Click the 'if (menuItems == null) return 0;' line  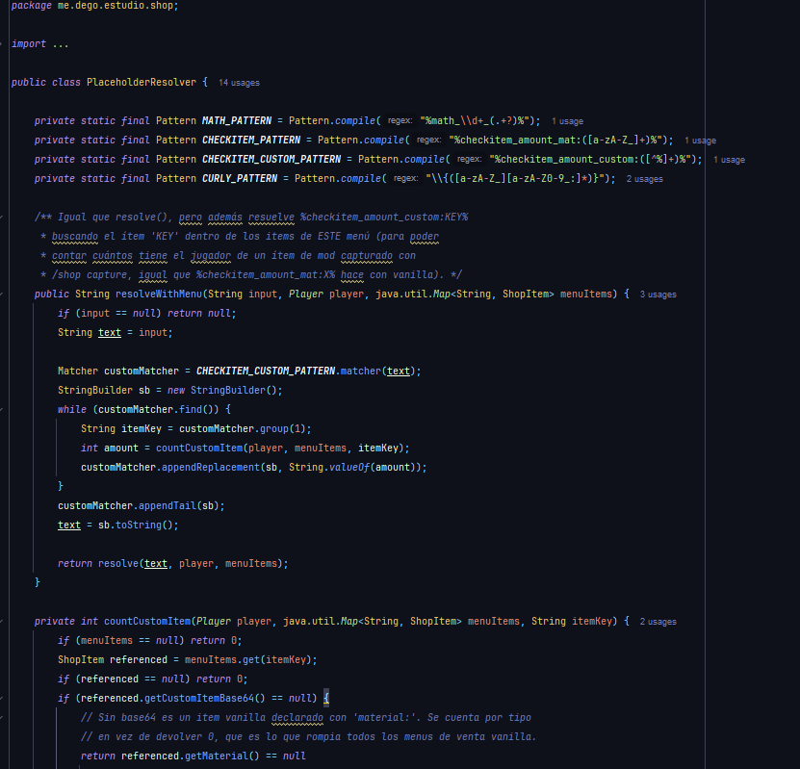point(149,640)
